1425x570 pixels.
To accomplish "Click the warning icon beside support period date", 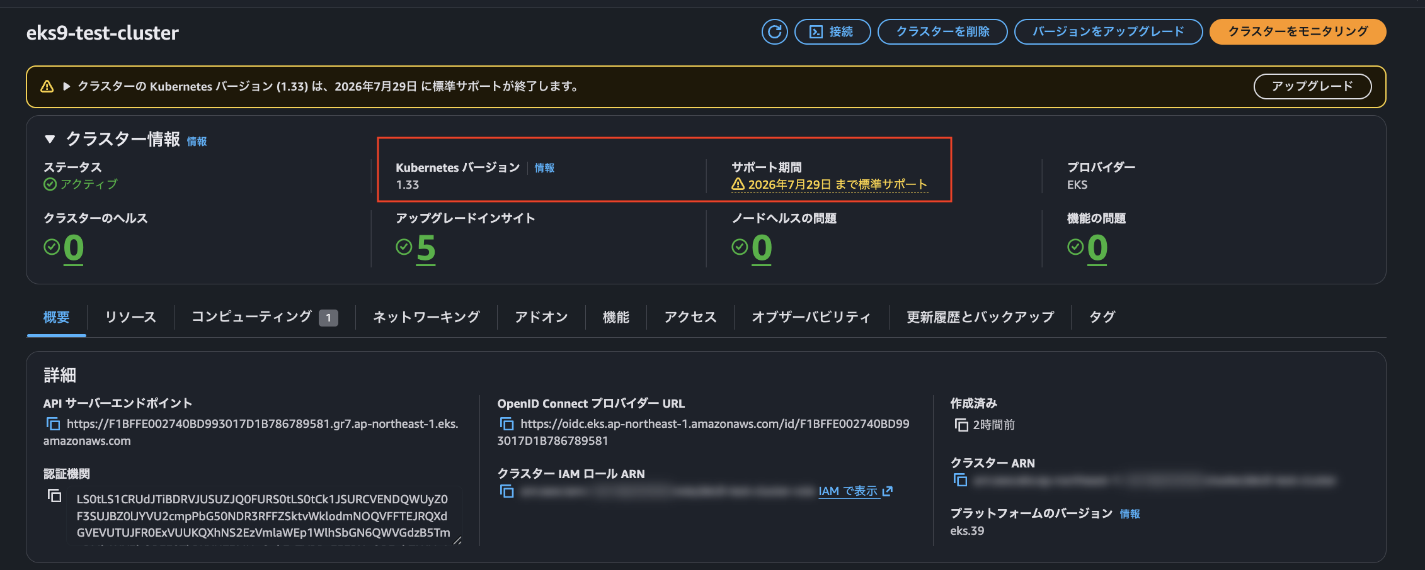I will (x=738, y=184).
